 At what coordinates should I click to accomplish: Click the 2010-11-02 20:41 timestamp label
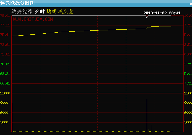click(x=162, y=13)
